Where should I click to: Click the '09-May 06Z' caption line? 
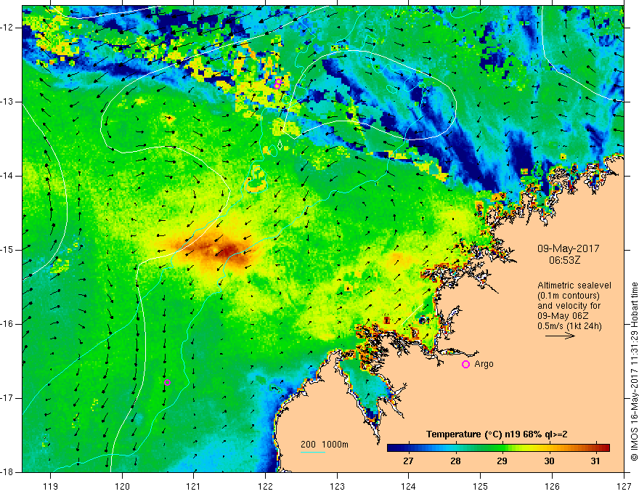pos(563,316)
